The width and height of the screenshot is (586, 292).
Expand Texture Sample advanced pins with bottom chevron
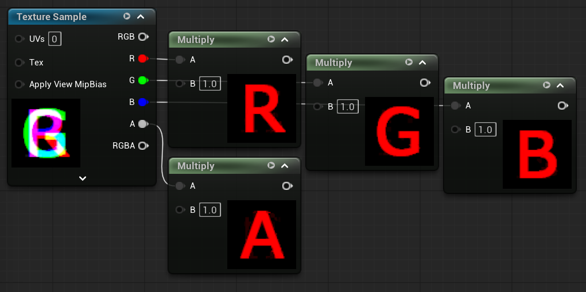[82, 178]
